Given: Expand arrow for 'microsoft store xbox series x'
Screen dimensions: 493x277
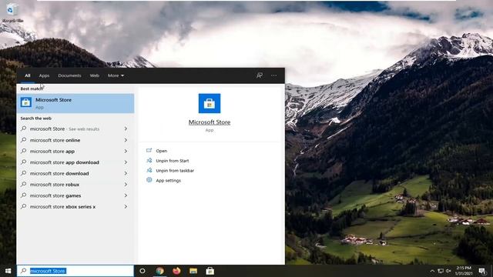Looking at the screenshot, I should [126, 207].
